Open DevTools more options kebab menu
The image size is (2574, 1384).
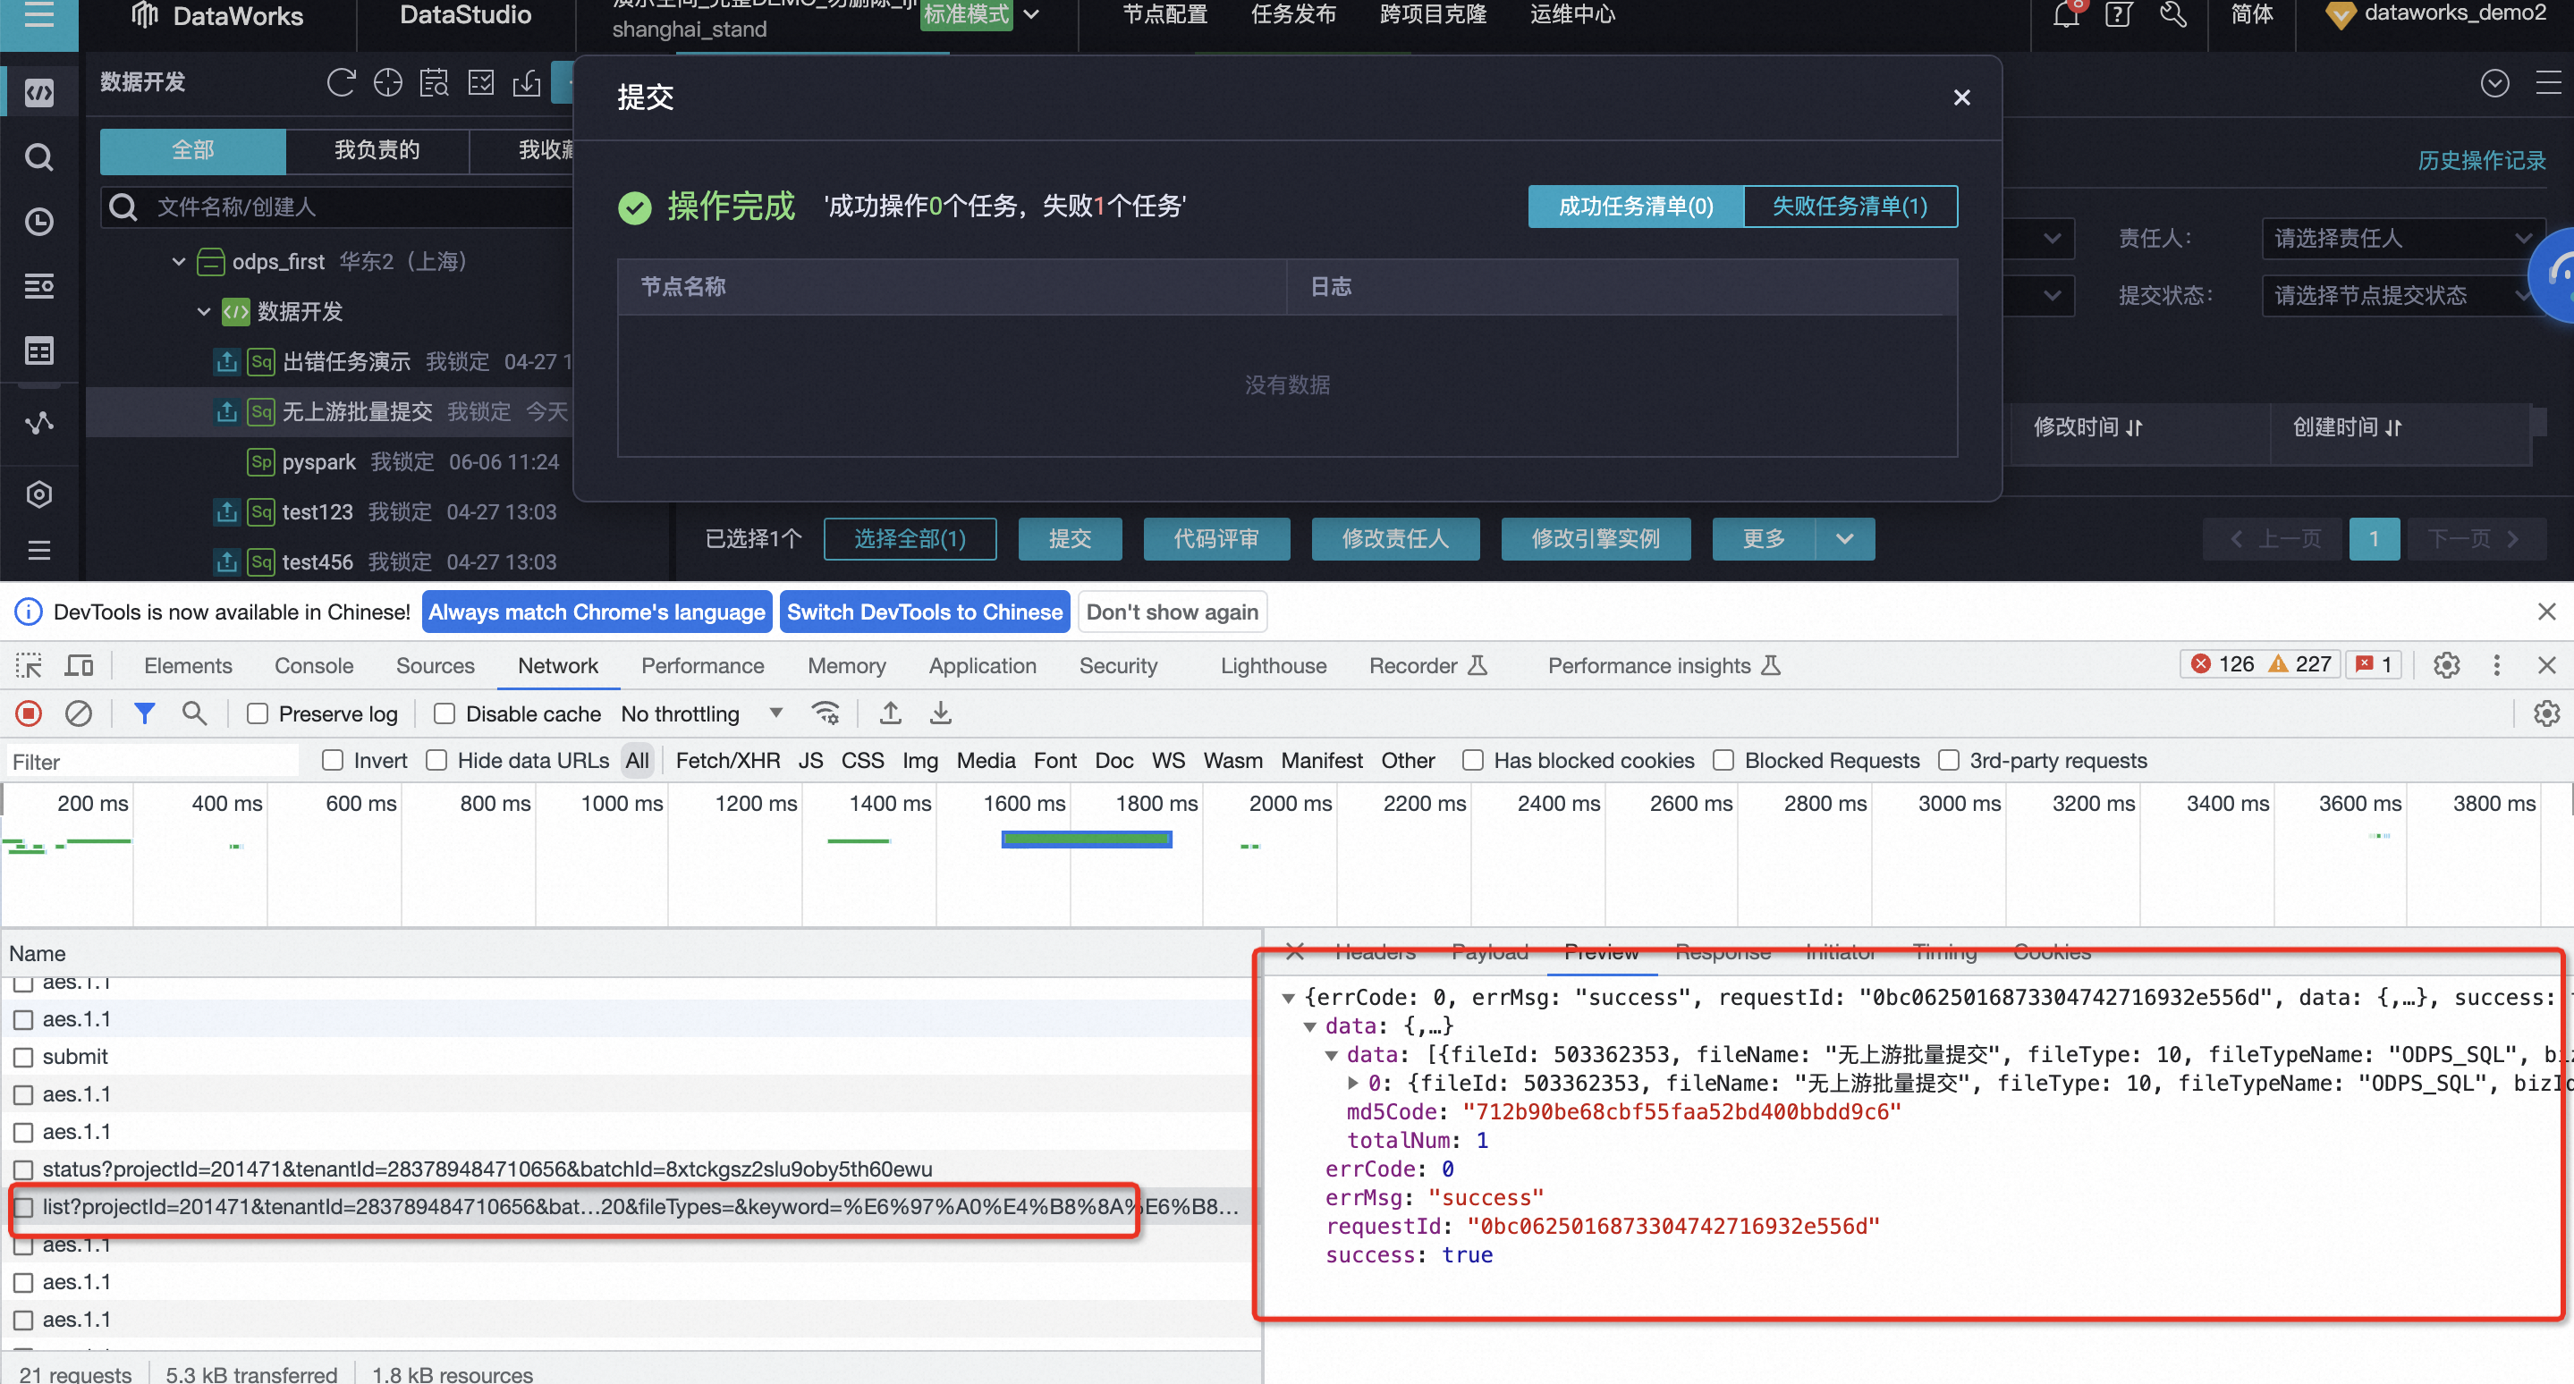tap(2496, 665)
